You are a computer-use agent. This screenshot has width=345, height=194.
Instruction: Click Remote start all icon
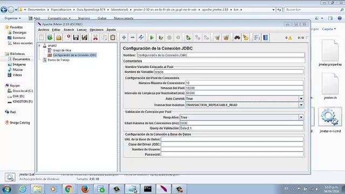point(189,37)
